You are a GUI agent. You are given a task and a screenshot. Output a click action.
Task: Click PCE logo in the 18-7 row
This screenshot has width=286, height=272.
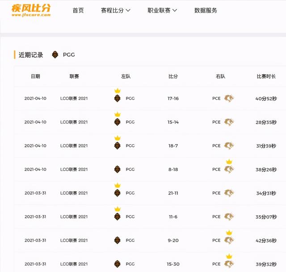pyautogui.click(x=229, y=146)
